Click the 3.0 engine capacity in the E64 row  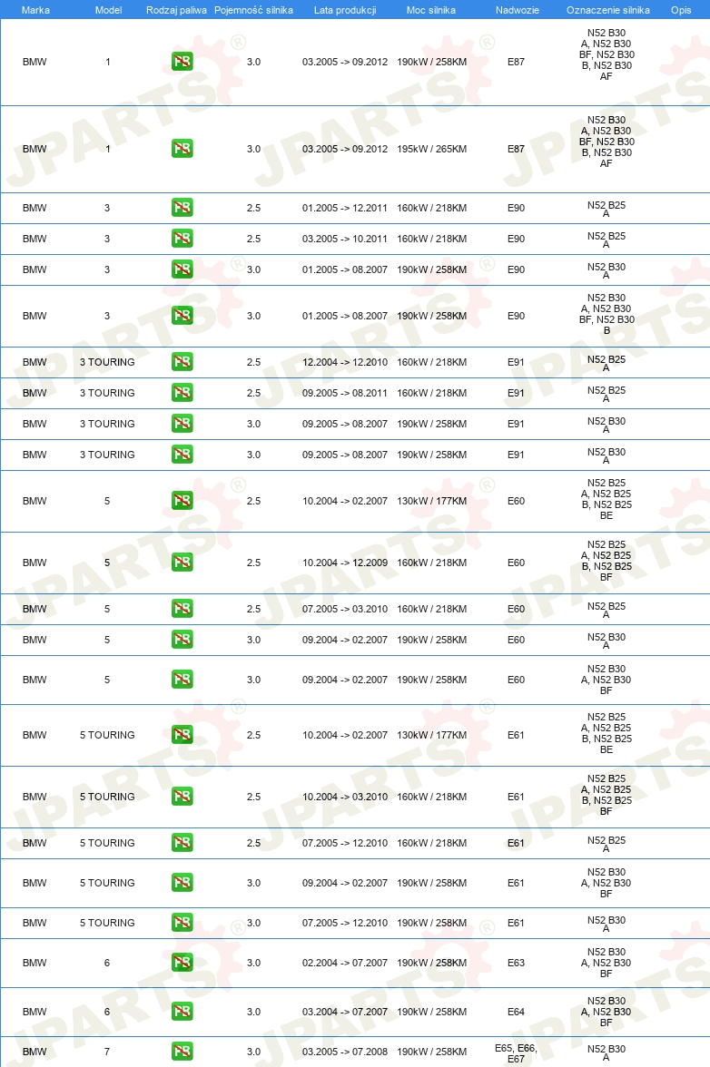click(x=254, y=1011)
